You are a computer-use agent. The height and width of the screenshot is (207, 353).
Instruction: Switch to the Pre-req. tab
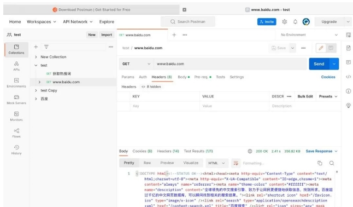point(203,77)
